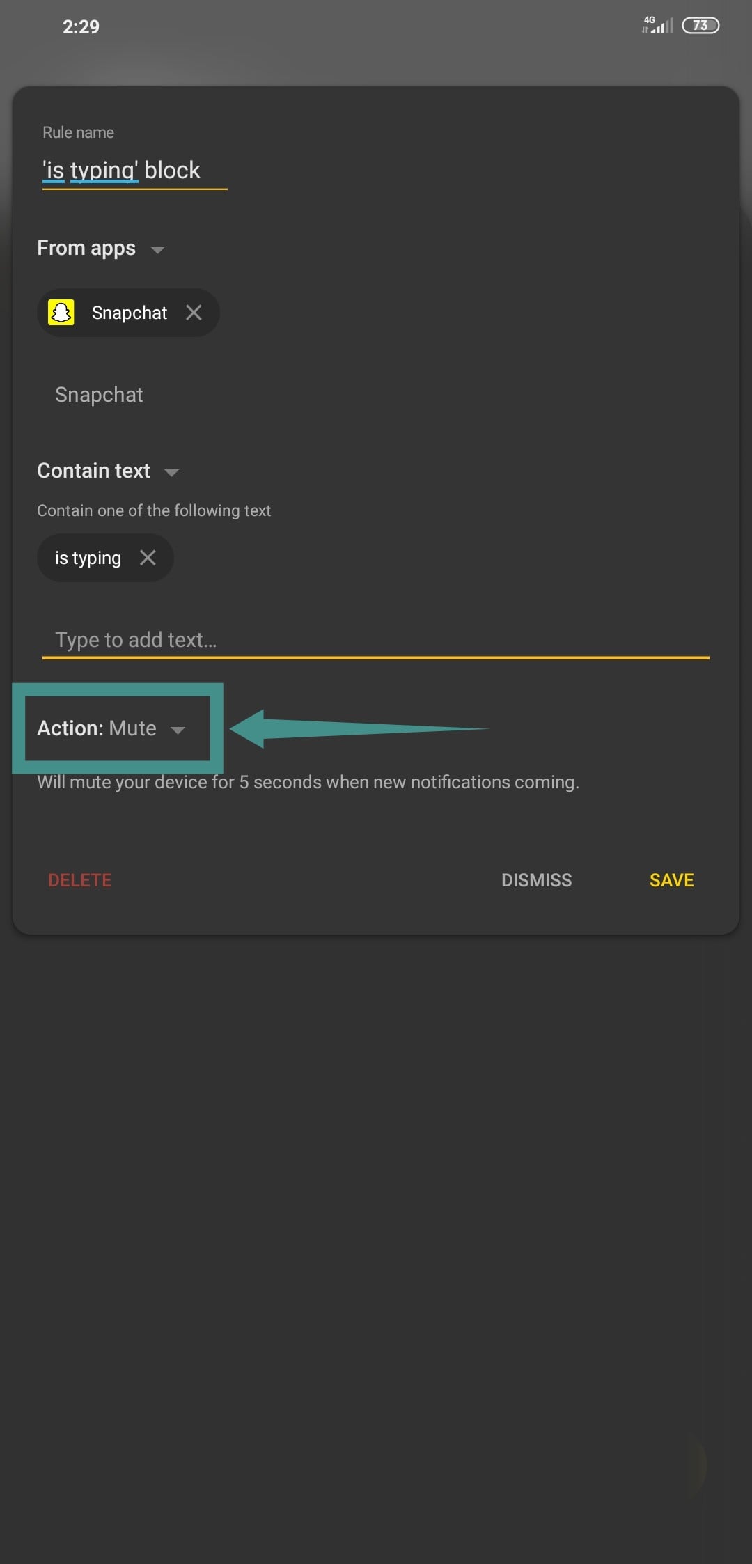Remove Snapchat chip with X icon
Viewport: 752px width, 1564px height.
[x=194, y=313]
